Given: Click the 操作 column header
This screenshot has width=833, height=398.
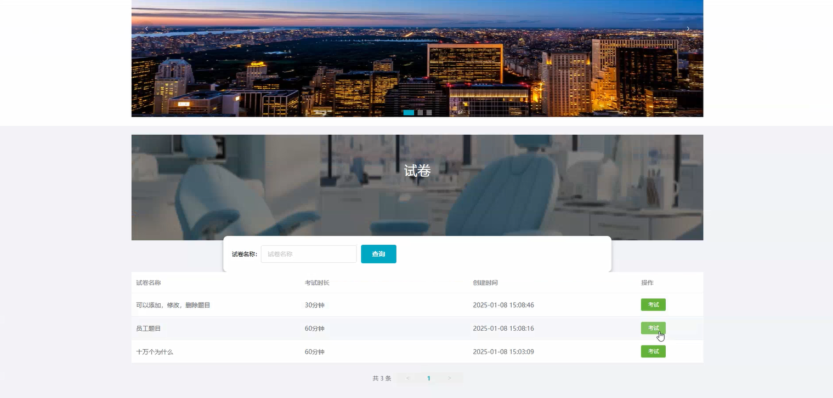Looking at the screenshot, I should point(647,283).
